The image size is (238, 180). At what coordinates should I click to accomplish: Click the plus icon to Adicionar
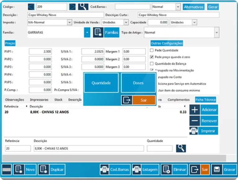coord(195,110)
